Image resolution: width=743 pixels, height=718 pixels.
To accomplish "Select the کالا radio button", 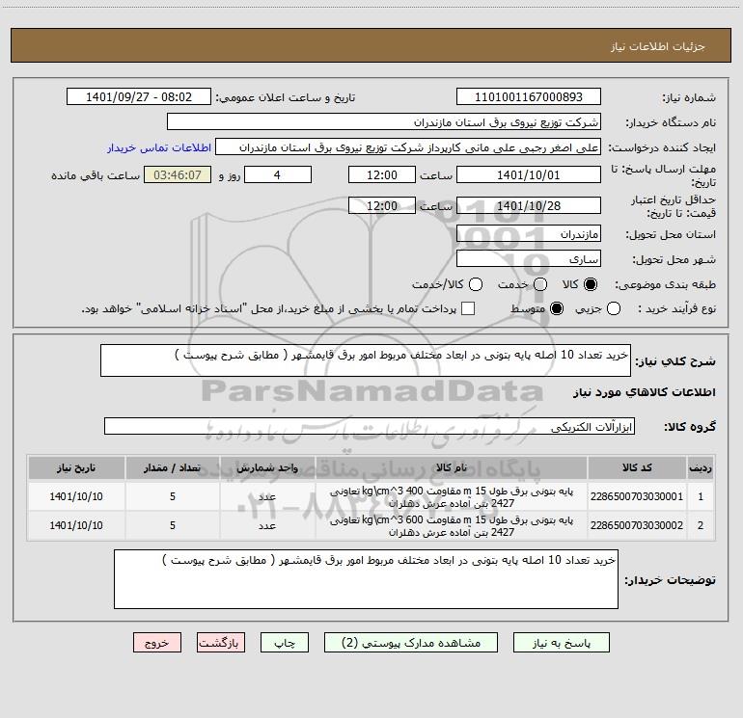I will [x=591, y=284].
